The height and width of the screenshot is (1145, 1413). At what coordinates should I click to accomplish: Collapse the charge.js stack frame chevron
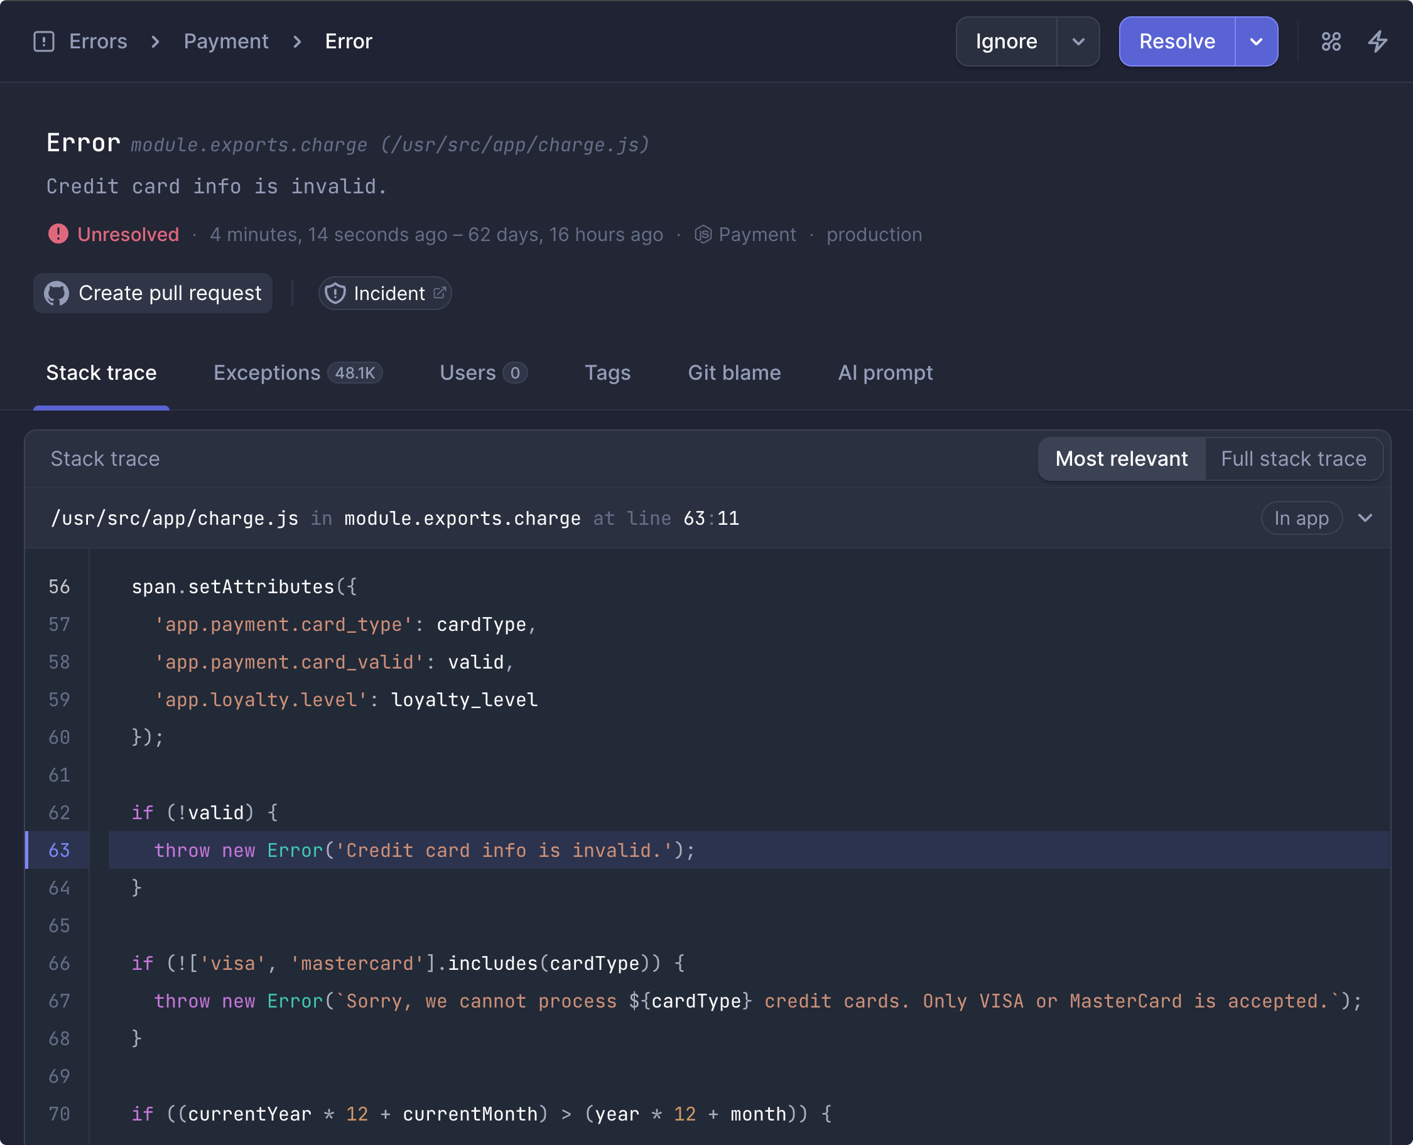coord(1365,519)
